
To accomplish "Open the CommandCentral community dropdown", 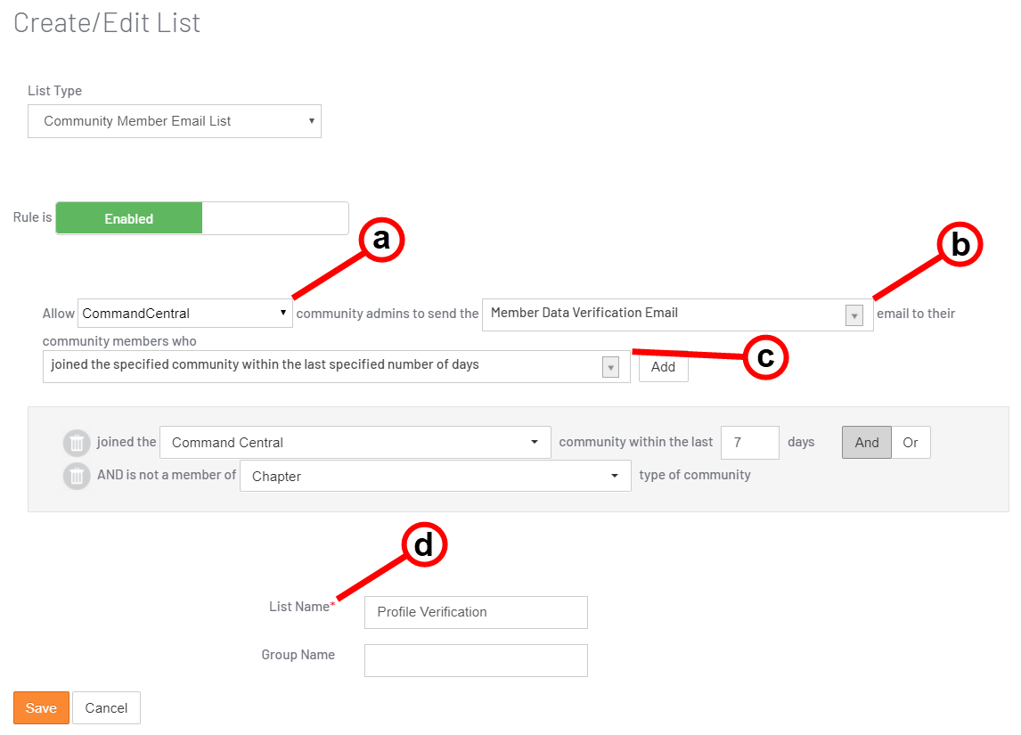I will [185, 313].
